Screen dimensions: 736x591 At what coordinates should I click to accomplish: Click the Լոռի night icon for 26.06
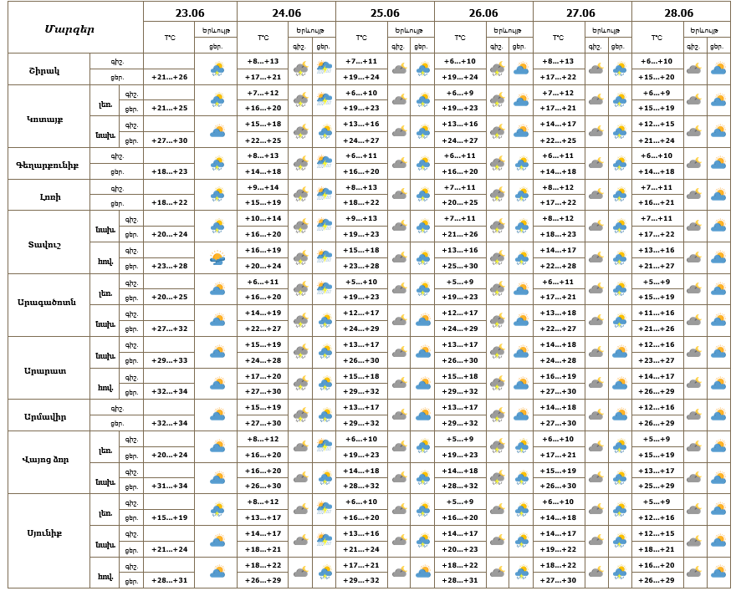pos(497,195)
